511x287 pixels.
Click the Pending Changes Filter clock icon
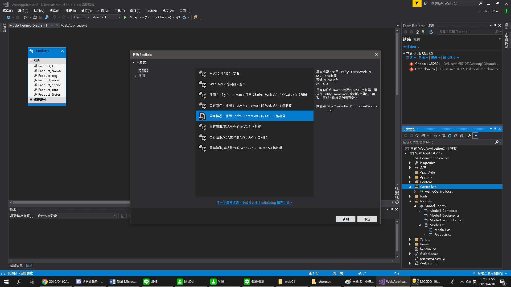[x=435, y=136]
